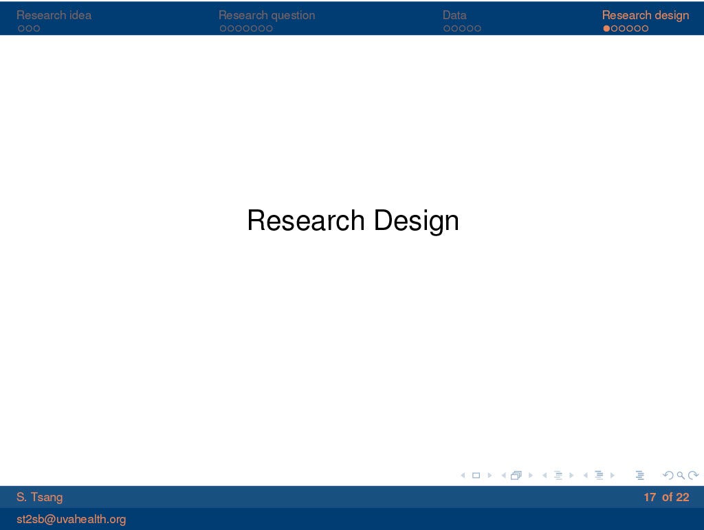
Task: Click the S. Tsang author name
Action: coord(39,497)
